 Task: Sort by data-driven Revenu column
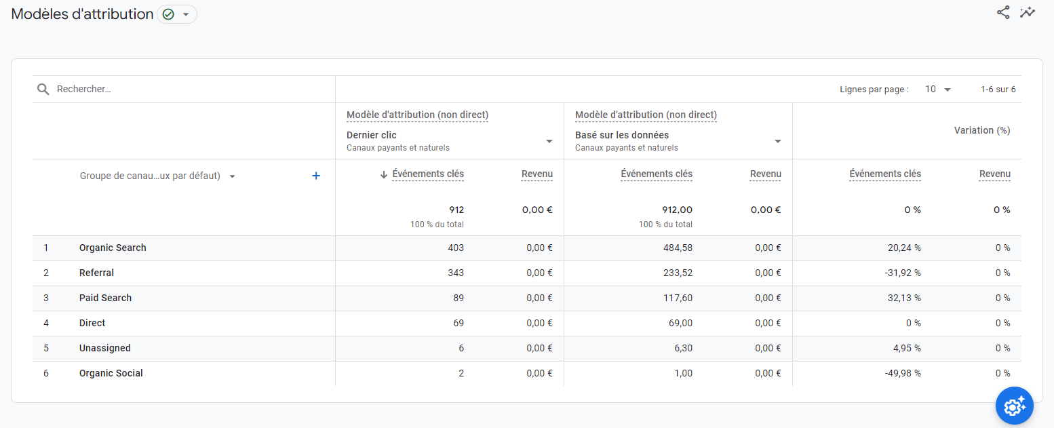pyautogui.click(x=766, y=174)
